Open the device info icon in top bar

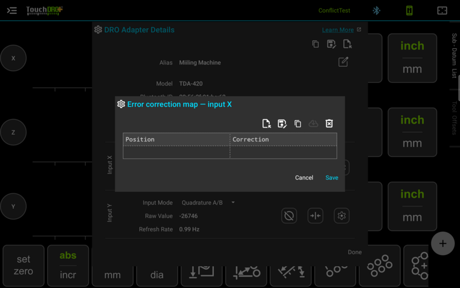coord(409,10)
